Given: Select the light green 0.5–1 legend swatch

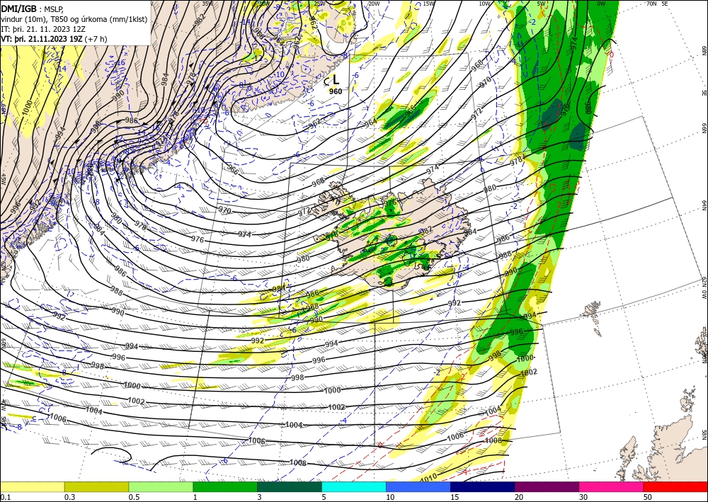Looking at the screenshot, I should [161, 486].
